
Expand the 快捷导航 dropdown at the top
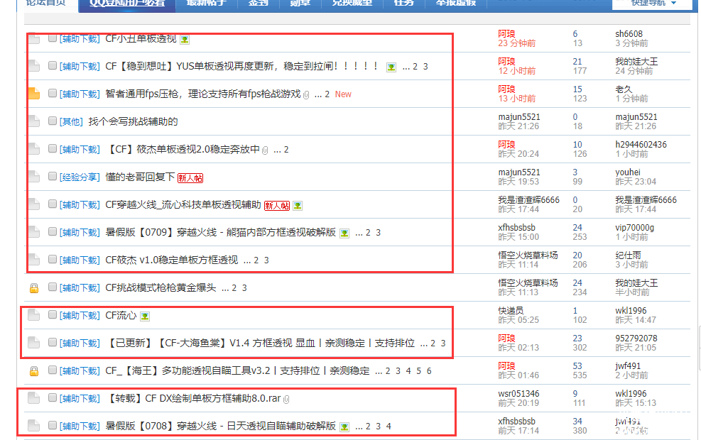(653, 3)
